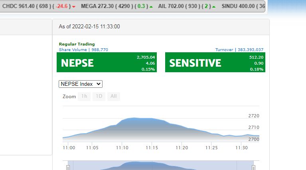This screenshot has width=306, height=170.
Task: Open the Turnover link
Action: [x=239, y=50]
